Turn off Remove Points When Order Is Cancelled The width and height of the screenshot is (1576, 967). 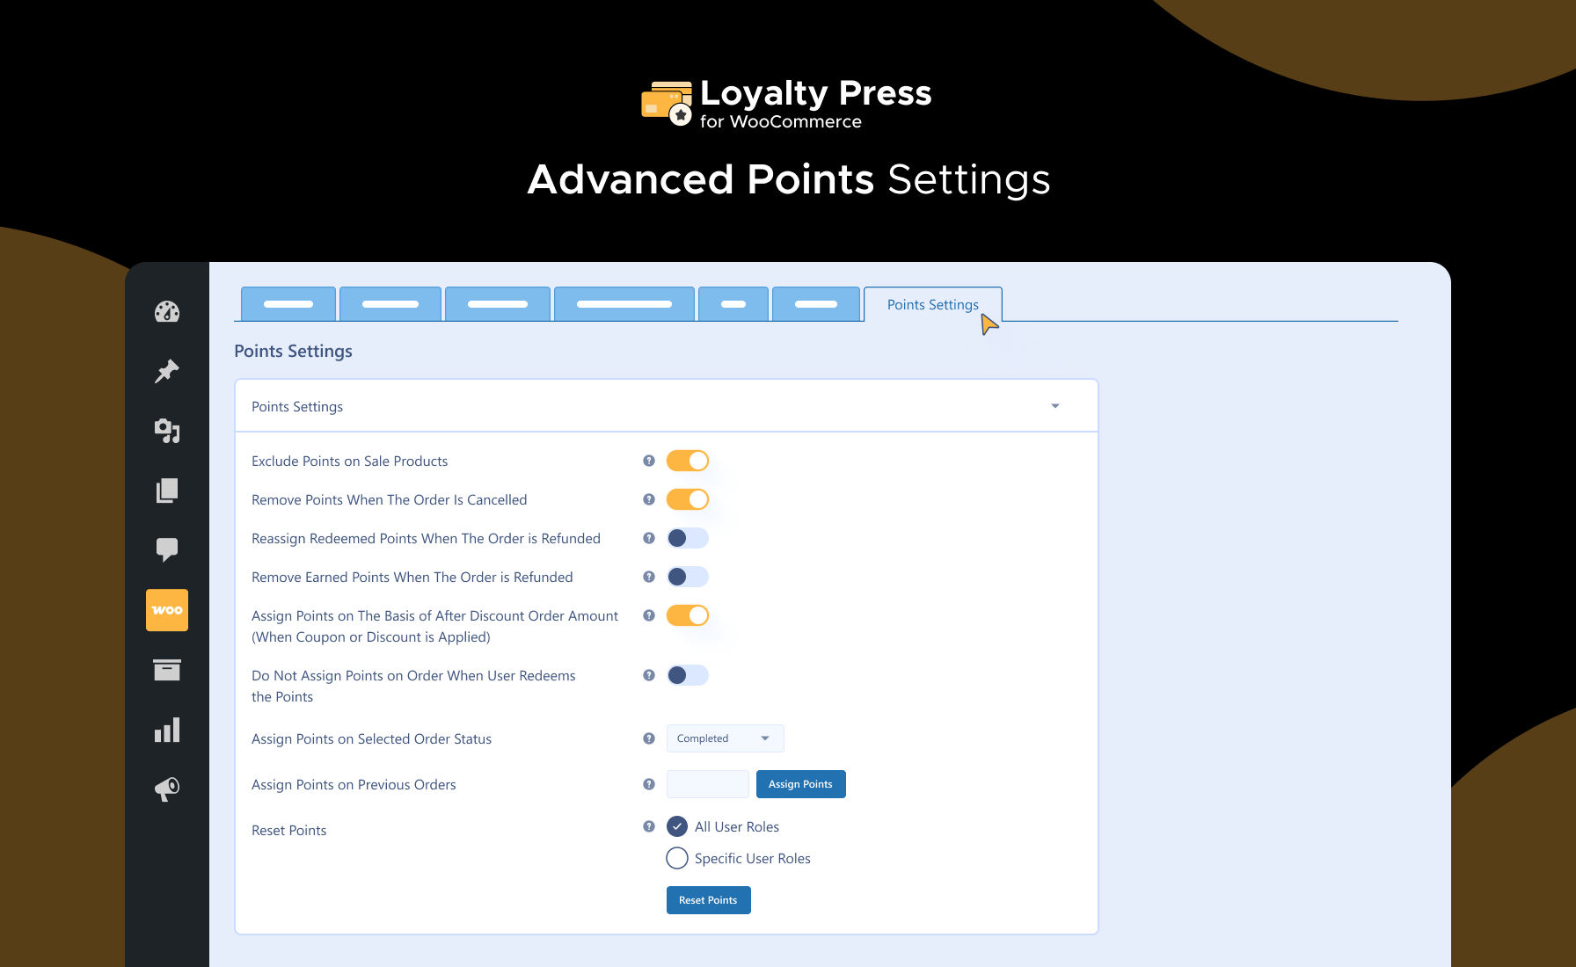coord(688,499)
